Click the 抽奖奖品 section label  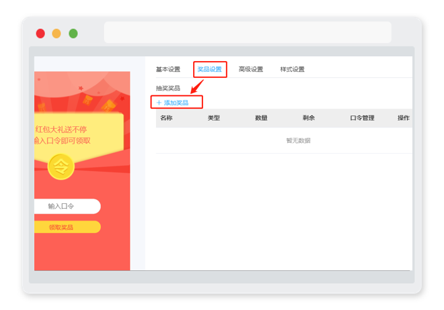168,89
